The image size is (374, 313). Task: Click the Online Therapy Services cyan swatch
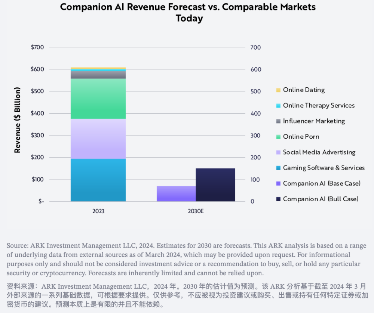pos(278,106)
